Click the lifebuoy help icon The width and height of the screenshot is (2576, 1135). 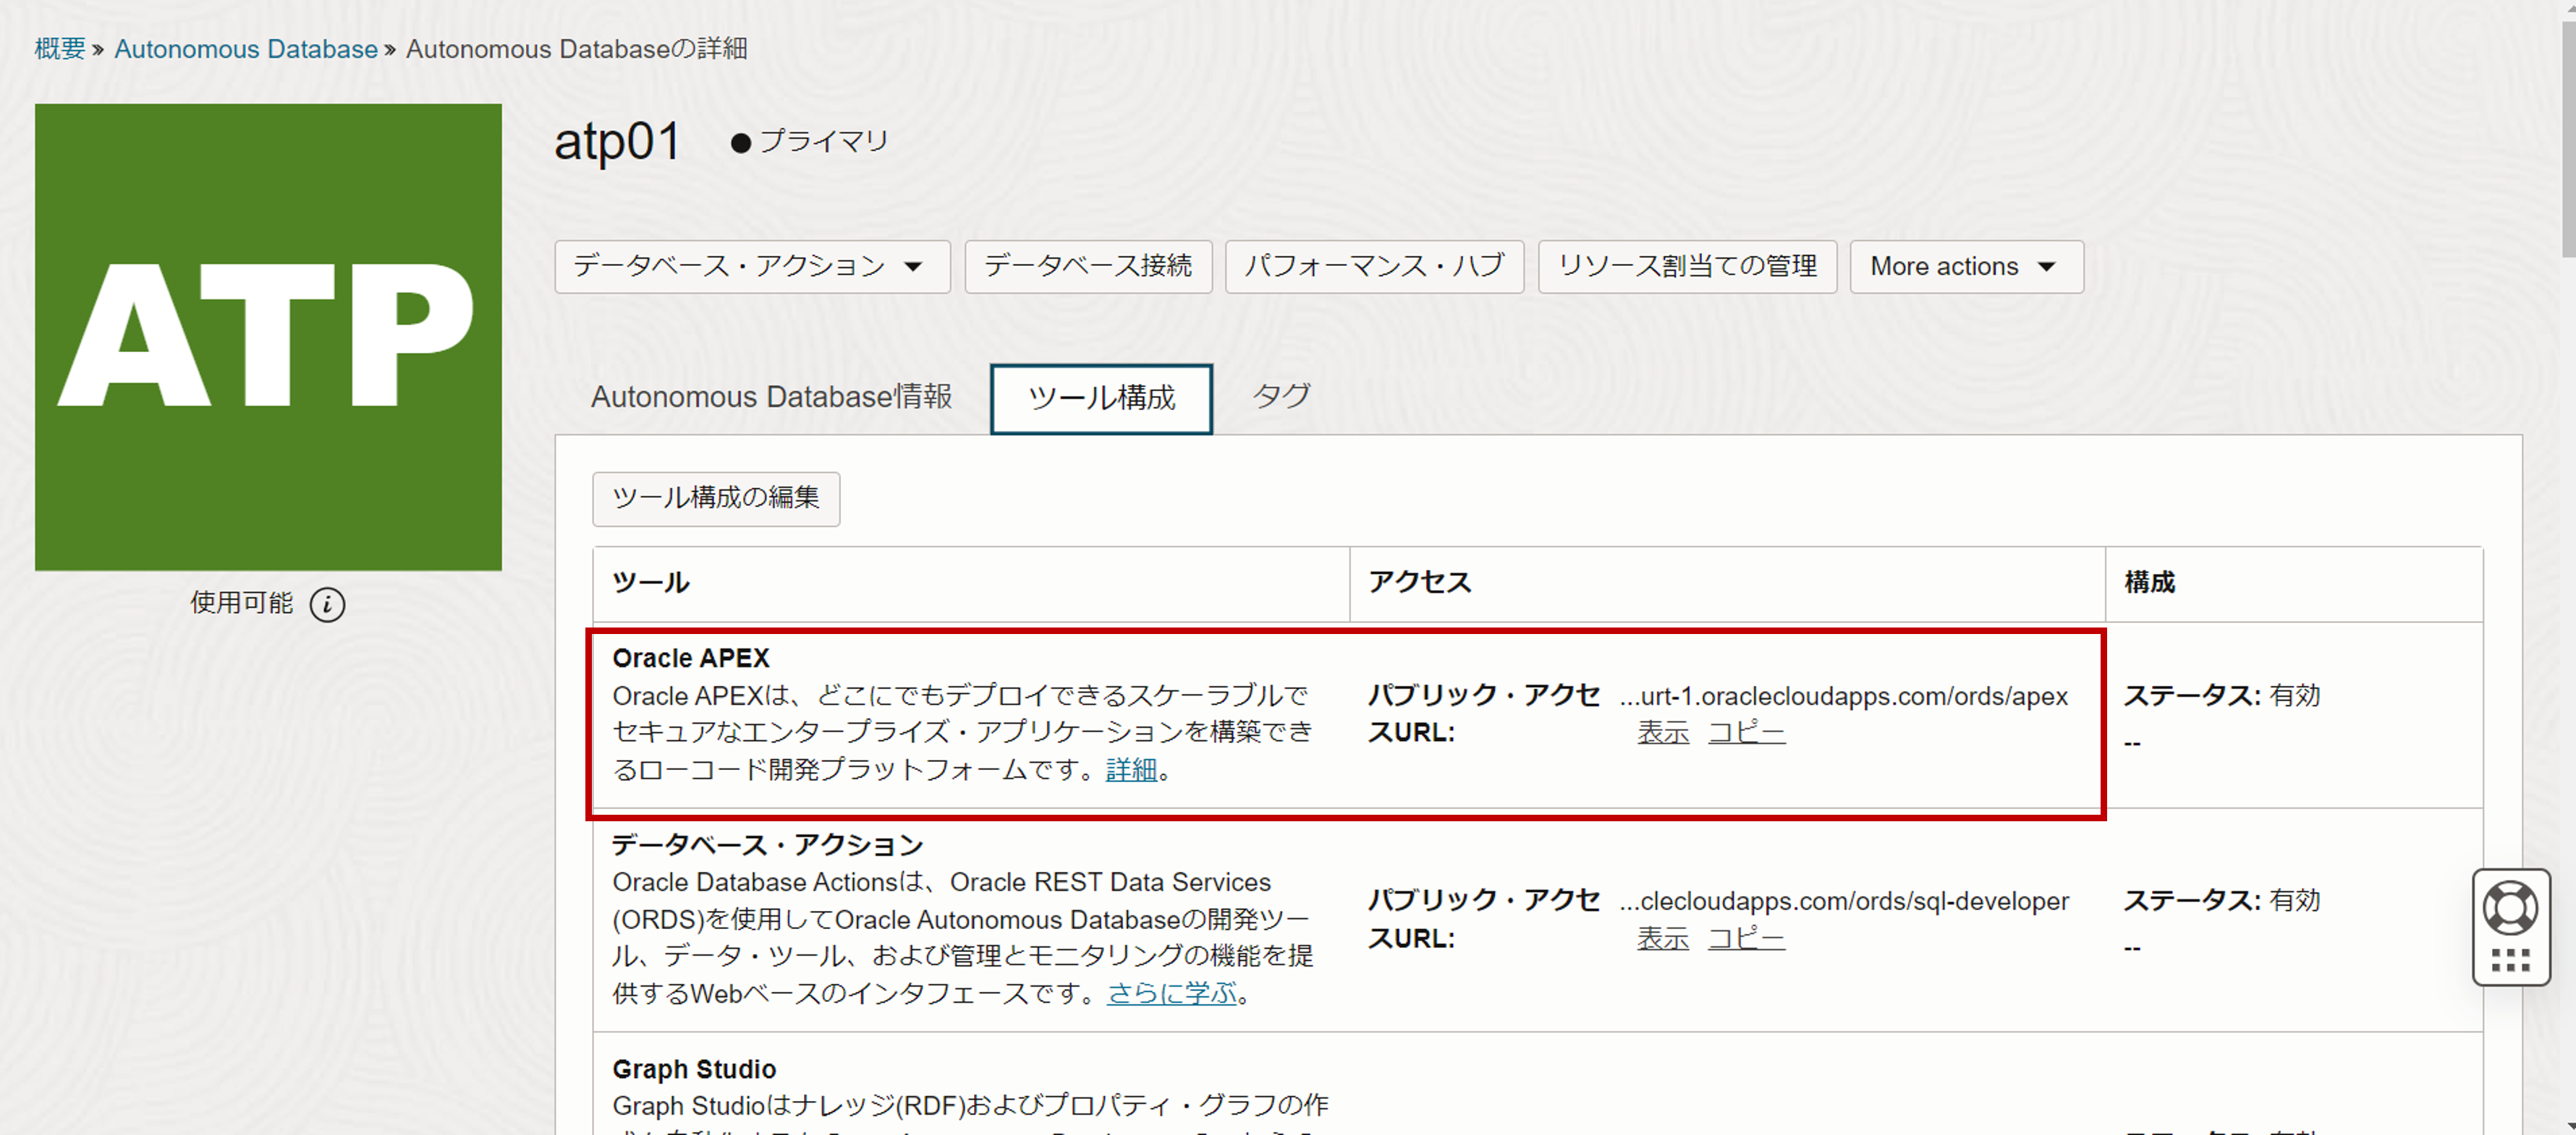point(2510,908)
